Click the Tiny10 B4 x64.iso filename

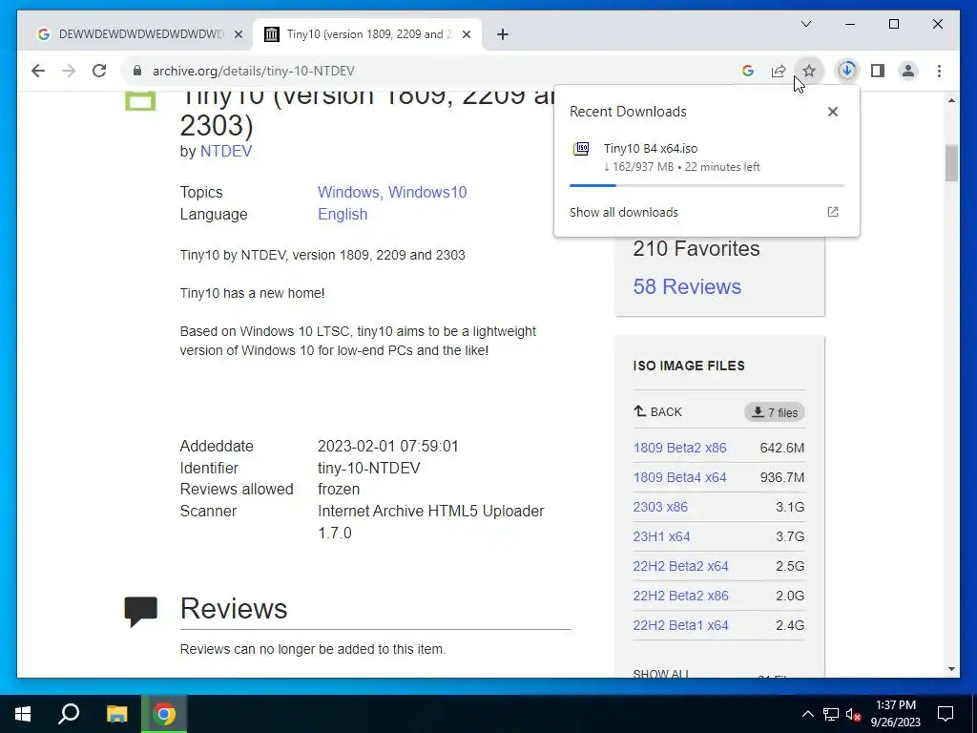(651, 148)
